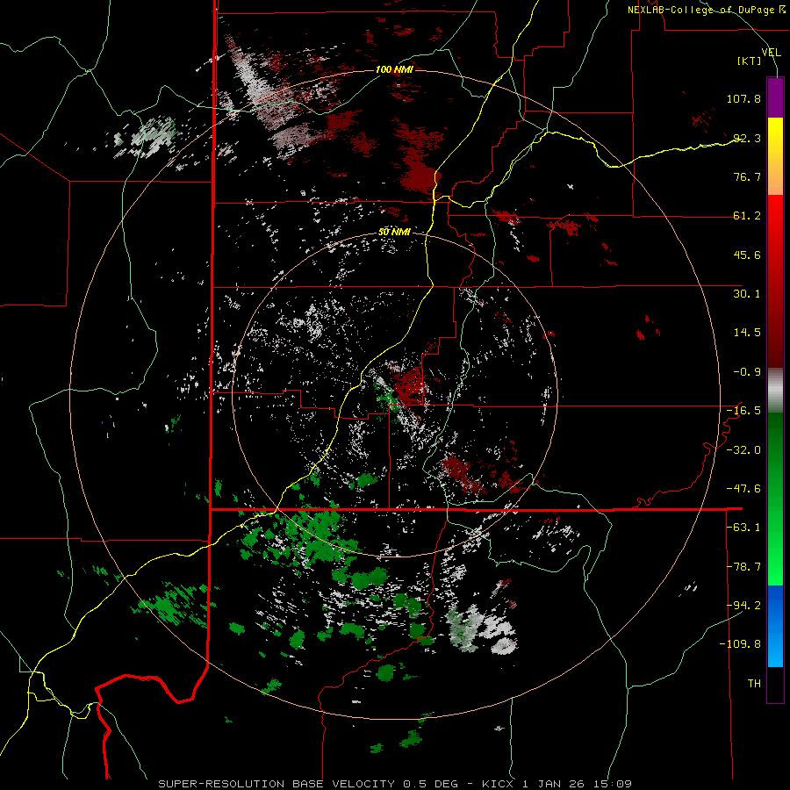Select the -16.5 scale value
The height and width of the screenshot is (790, 790).
743,411
